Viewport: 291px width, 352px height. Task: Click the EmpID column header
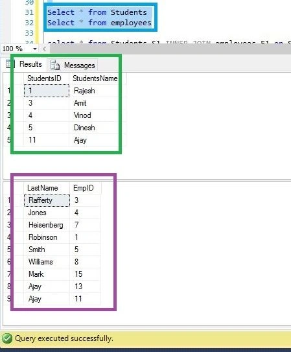pyautogui.click(x=86, y=188)
